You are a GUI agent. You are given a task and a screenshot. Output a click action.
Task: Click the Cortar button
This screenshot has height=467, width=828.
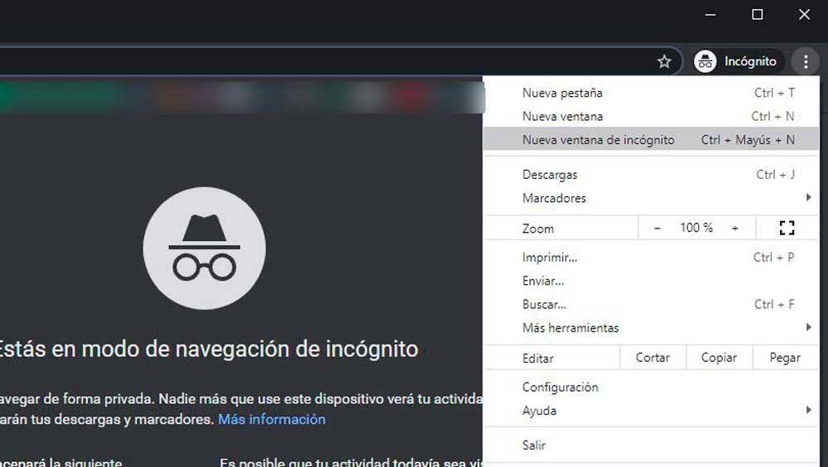click(652, 358)
